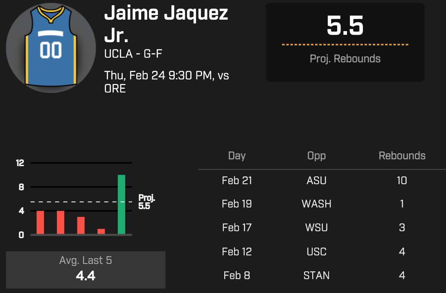446x293 pixels.
Task: Click the large 5.5 projection value
Action: coord(345,25)
